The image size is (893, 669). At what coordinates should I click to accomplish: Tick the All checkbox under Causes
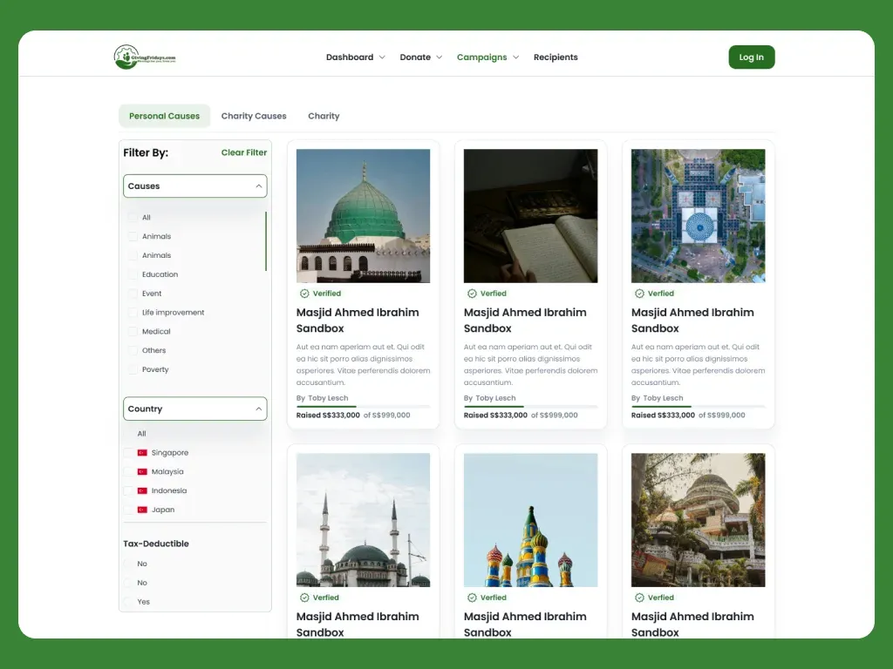tap(133, 217)
